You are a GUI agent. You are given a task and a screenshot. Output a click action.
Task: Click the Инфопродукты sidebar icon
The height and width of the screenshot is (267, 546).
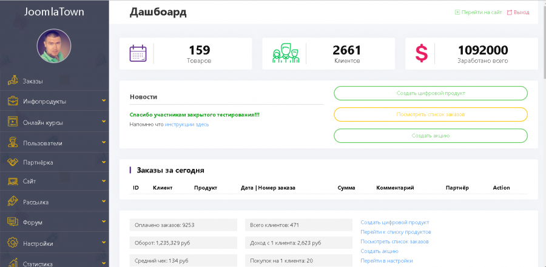12,101
